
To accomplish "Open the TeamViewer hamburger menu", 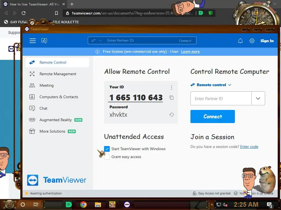I will tap(33, 41).
